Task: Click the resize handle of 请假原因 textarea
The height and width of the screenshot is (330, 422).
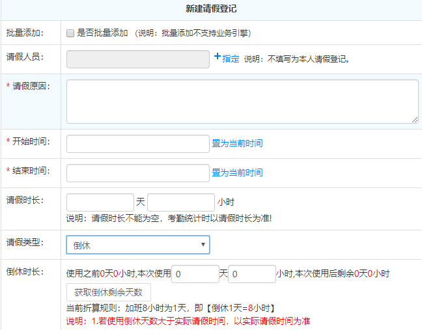Action: (x=415, y=120)
